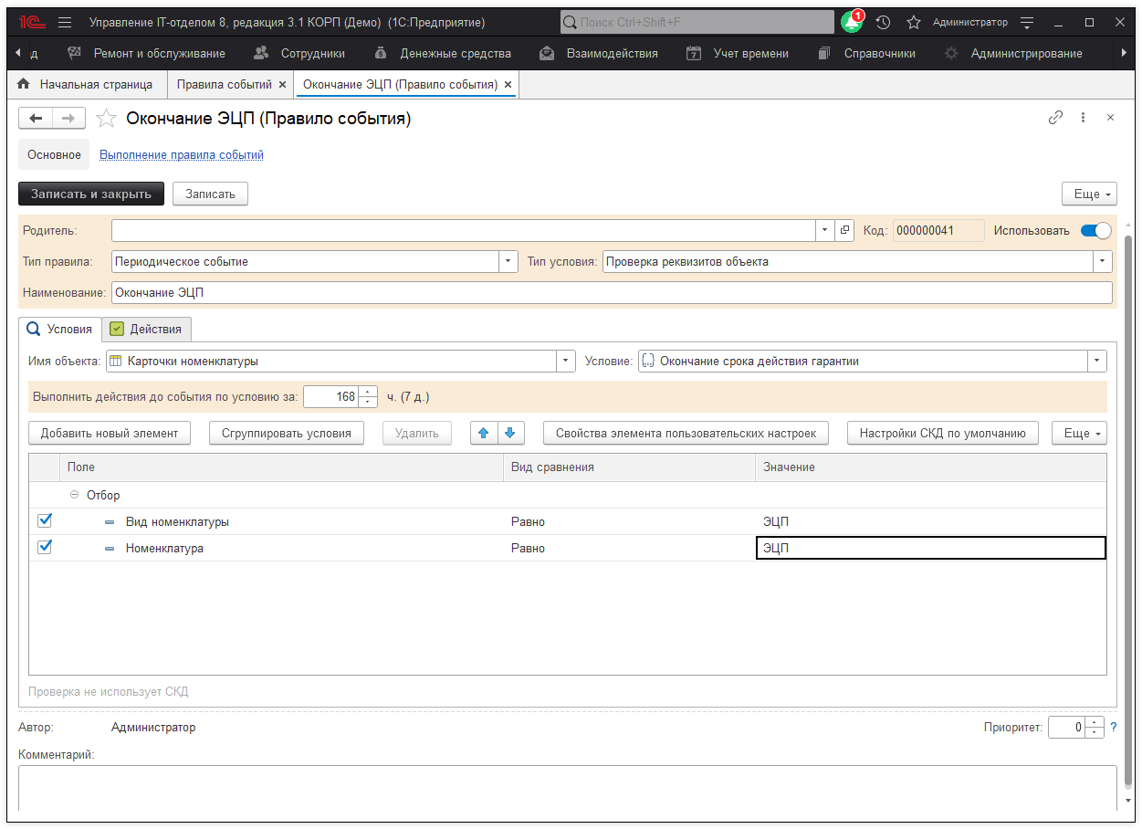This screenshot has width=1142, height=829.
Task: Move element up with blue arrow
Action: [484, 433]
